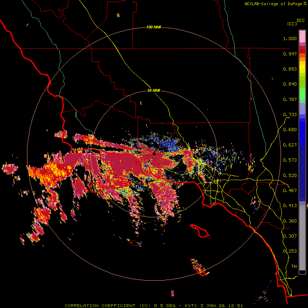308x308 pixels.
Task: Click the TH threshold label
Action: click(294, 267)
